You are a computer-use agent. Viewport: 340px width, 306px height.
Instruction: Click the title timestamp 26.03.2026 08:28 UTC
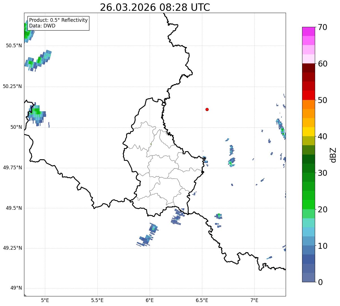pos(155,7)
